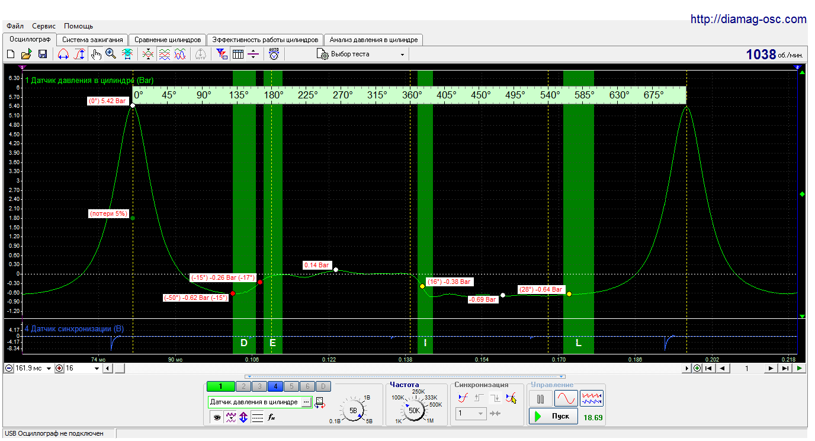The width and height of the screenshot is (815, 441).
Task: Select the rising edge trigger icon
Action: point(479,398)
